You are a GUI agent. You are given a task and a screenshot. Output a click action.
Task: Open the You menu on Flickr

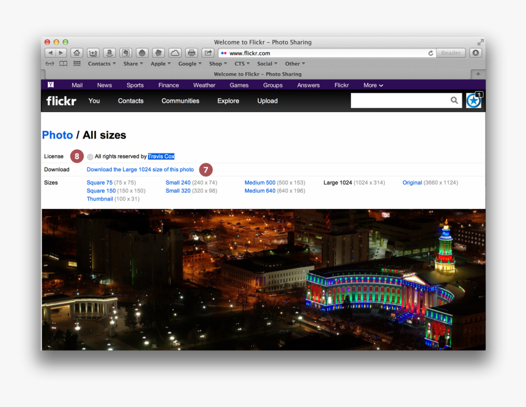click(x=94, y=101)
